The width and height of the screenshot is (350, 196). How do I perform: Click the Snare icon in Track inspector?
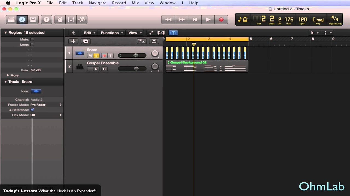36,91
